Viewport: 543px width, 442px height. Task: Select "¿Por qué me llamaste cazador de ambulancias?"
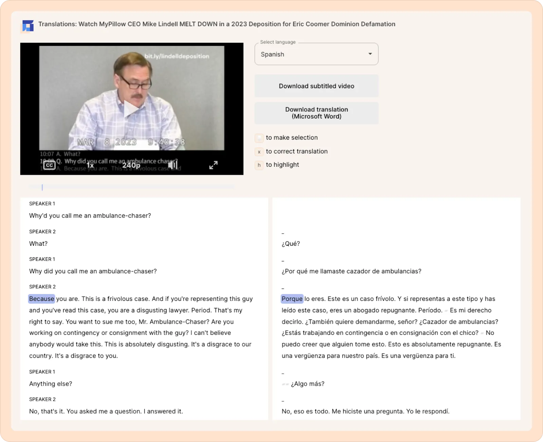point(351,271)
